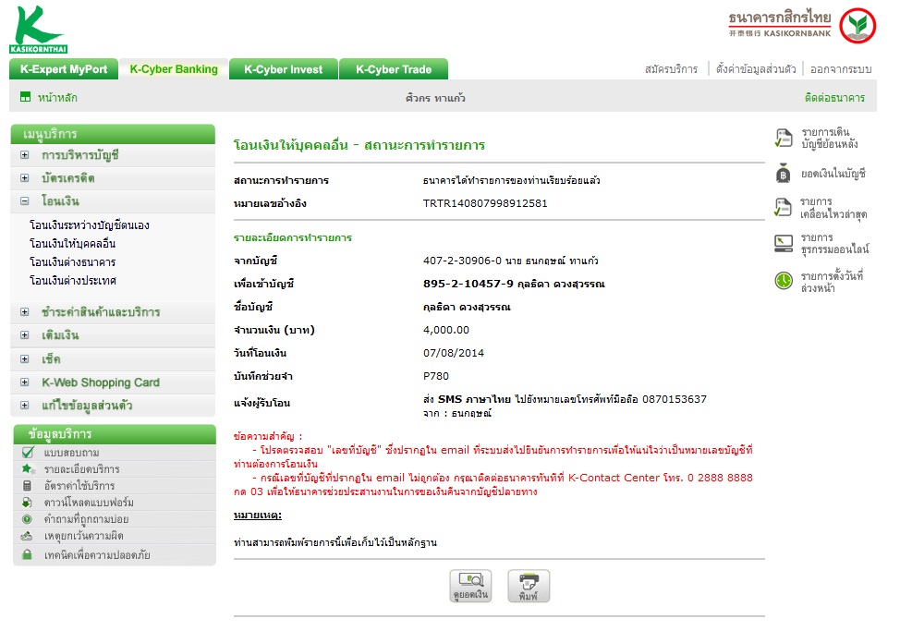Open past account statement icon (รายการเดินบัญชีย้อนหลัง)
The width and height of the screenshot is (900, 631).
coord(784,138)
